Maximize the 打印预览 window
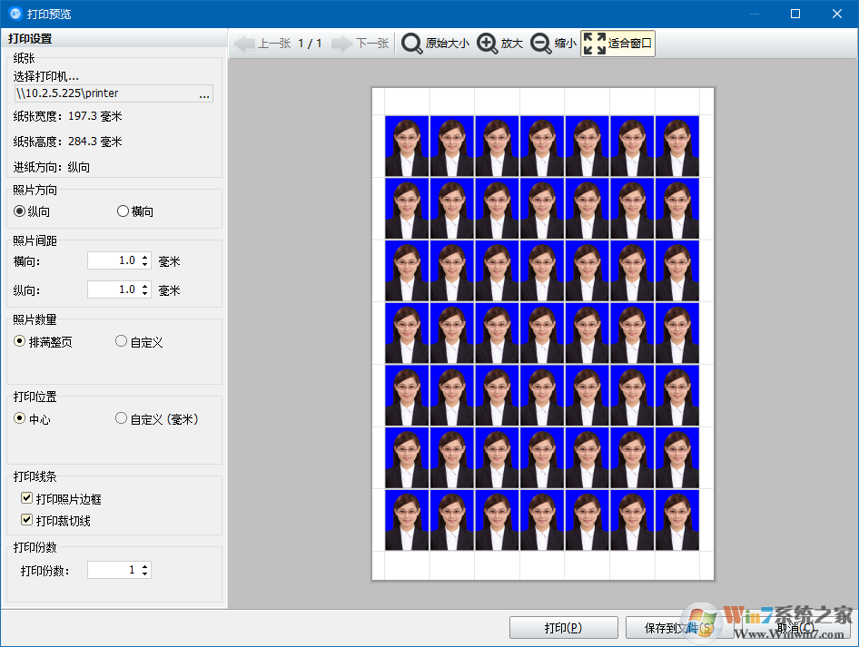859x647 pixels. point(795,14)
